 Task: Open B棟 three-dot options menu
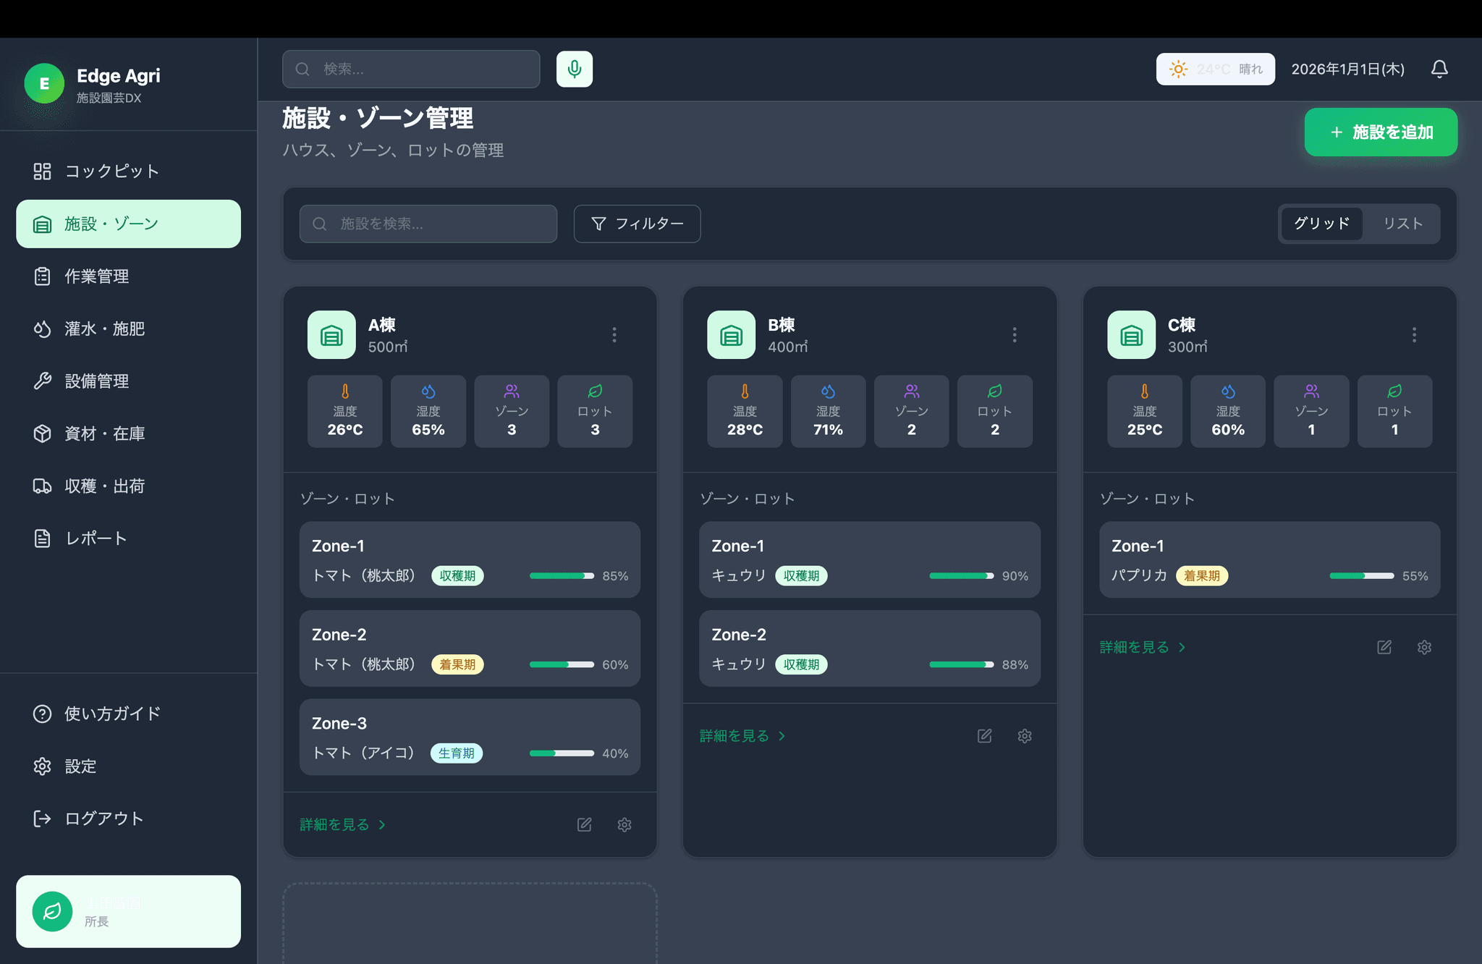tap(1014, 334)
